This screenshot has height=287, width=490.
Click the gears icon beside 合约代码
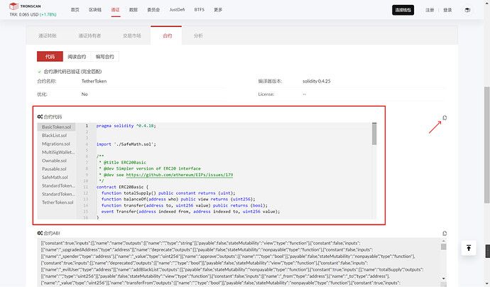[40, 117]
